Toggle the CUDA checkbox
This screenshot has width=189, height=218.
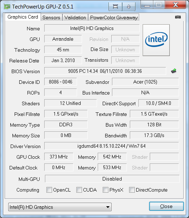click(79, 190)
